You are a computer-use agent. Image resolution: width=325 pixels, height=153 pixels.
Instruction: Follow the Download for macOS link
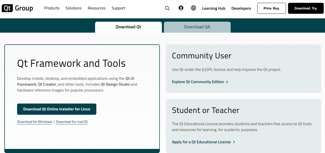click(72, 122)
